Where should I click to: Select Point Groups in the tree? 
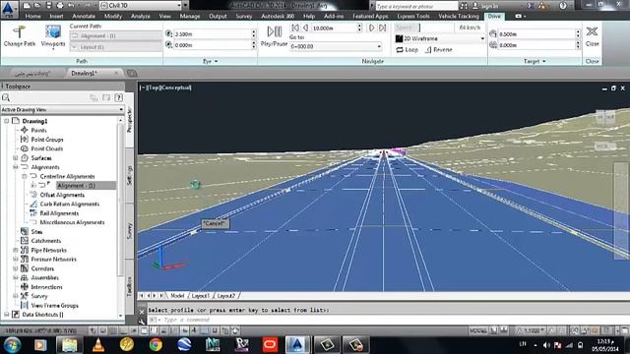(47, 140)
